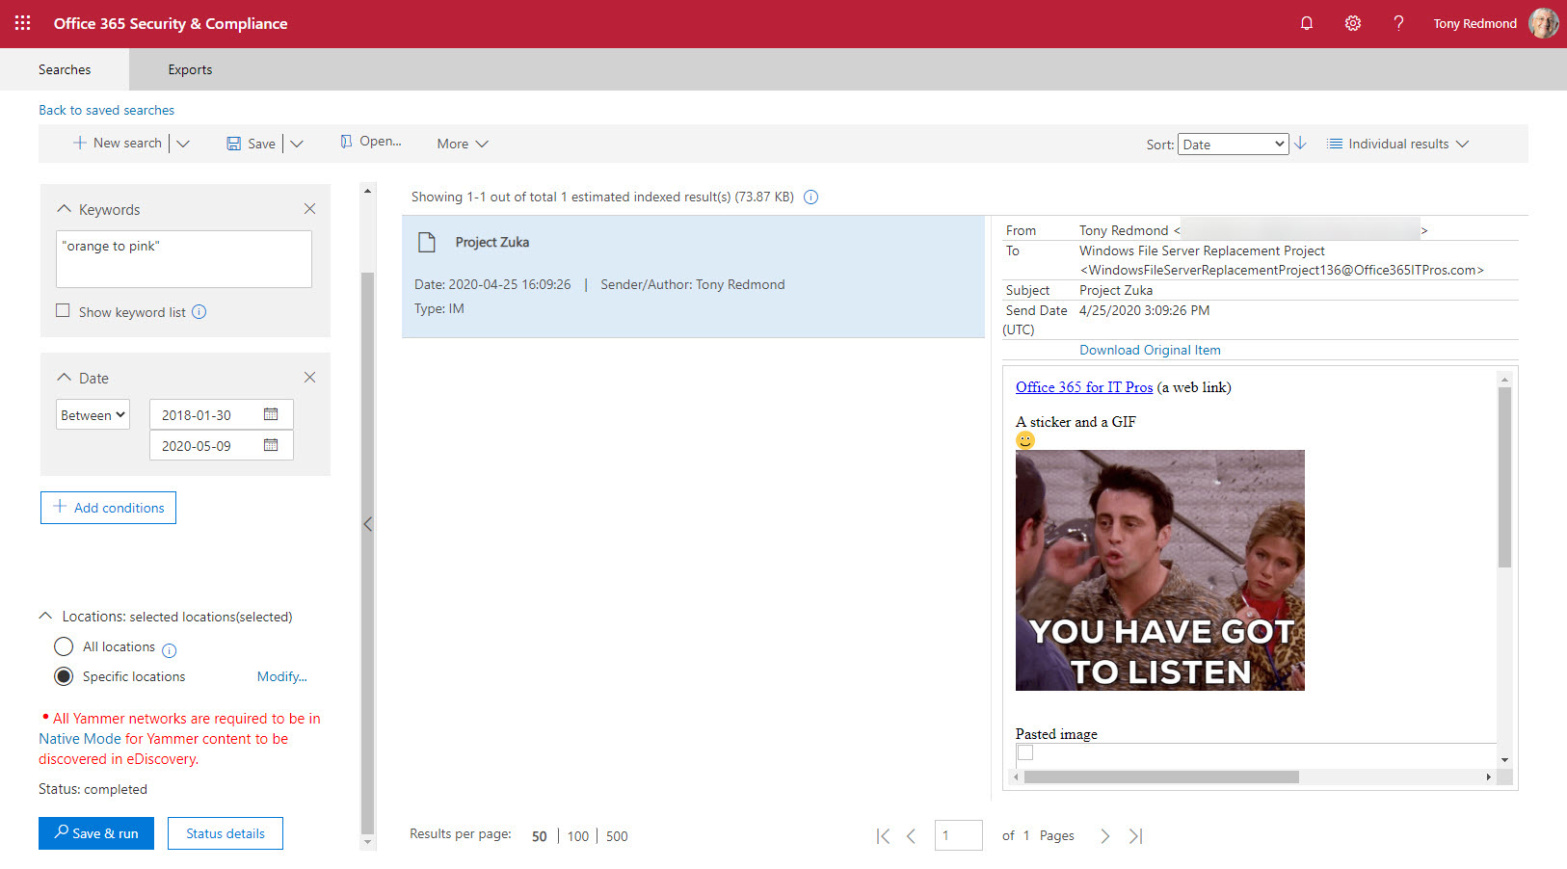Open the help question mark
The height and width of the screenshot is (869, 1567).
click(1398, 23)
